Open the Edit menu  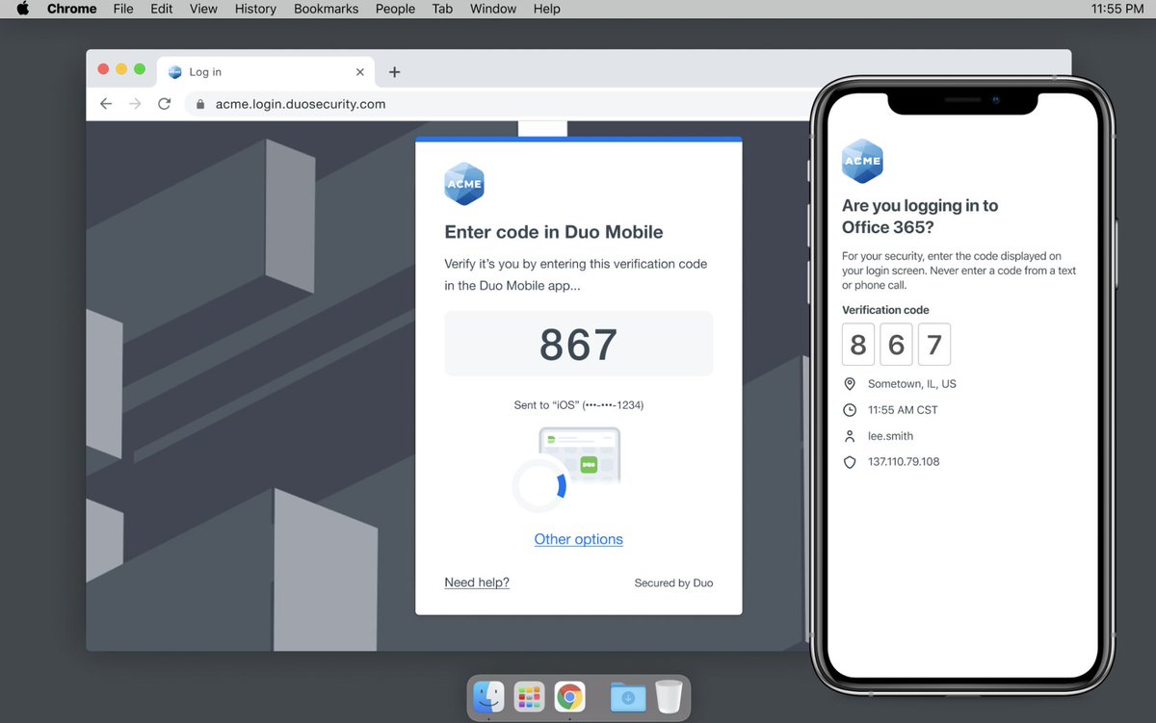162,9
